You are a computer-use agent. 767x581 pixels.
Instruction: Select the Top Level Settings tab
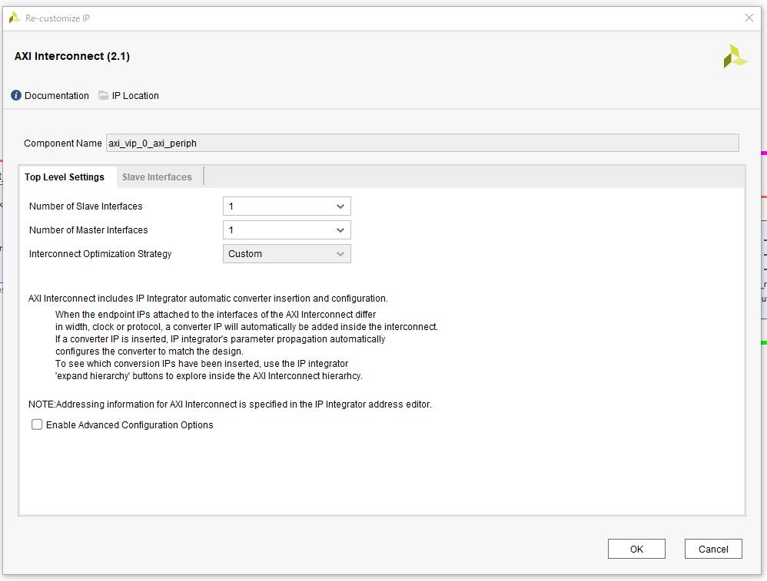[65, 177]
